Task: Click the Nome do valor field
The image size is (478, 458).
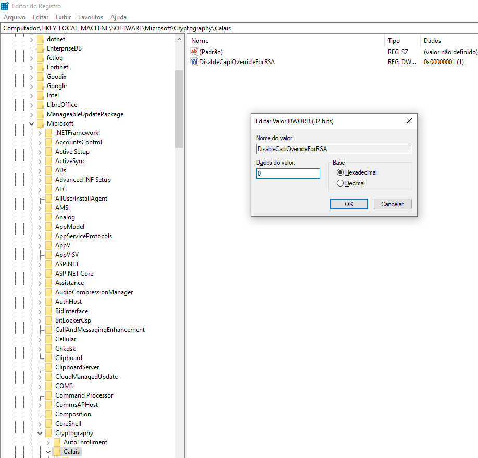Action: [334, 149]
